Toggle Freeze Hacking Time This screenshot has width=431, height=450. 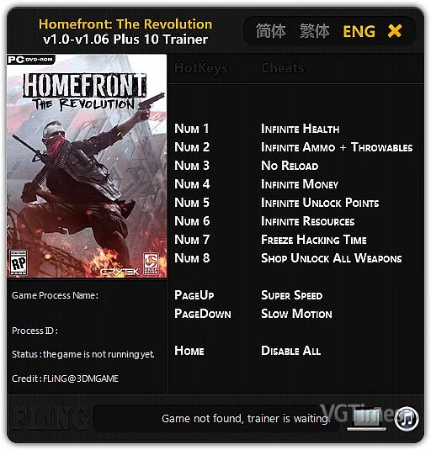314,240
